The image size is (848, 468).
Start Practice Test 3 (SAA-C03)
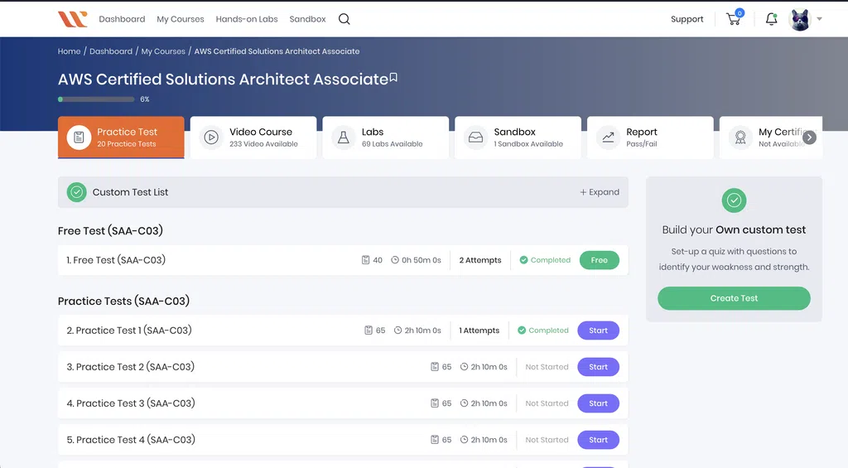(598, 403)
